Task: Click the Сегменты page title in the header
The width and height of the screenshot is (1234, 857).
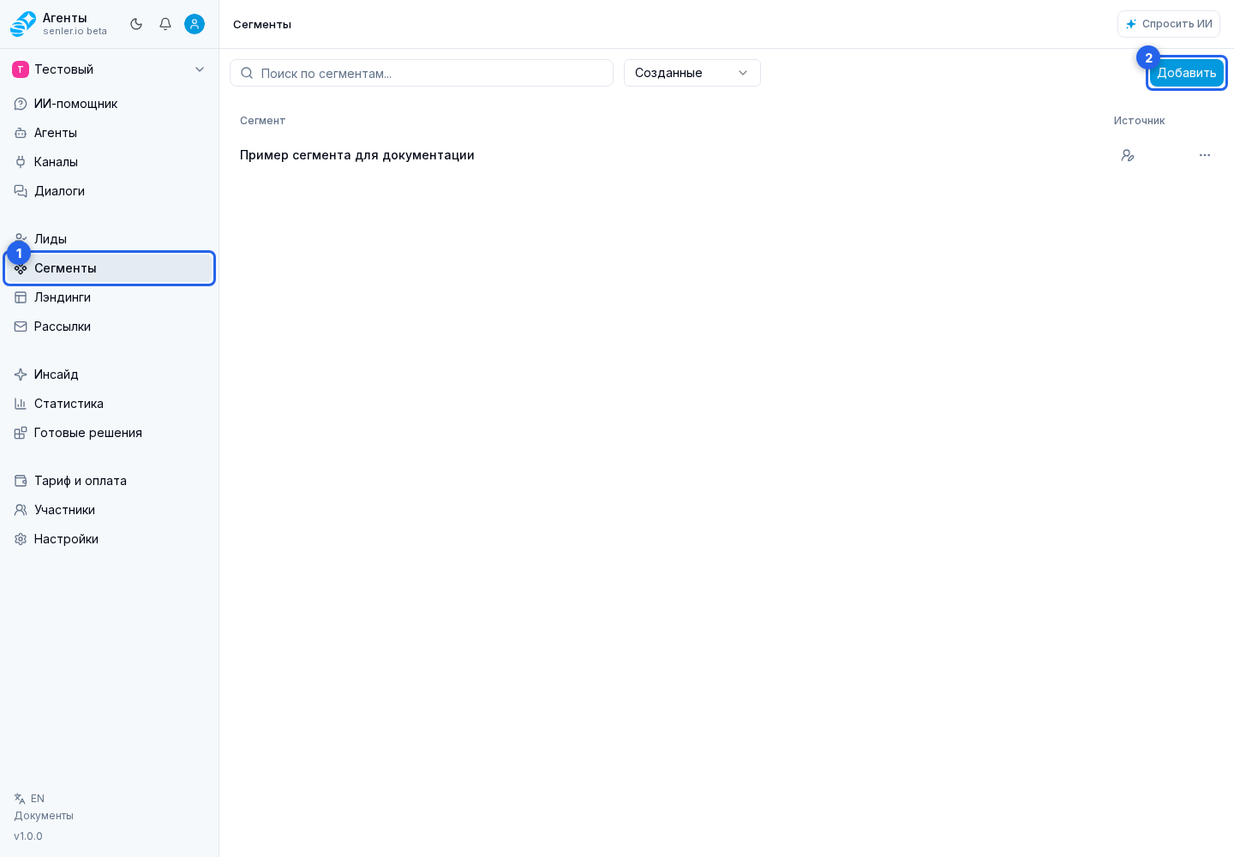Action: coord(262,24)
